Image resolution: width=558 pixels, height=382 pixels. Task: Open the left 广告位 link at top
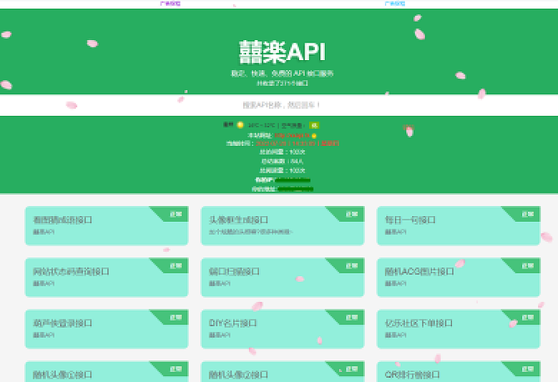click(170, 3)
